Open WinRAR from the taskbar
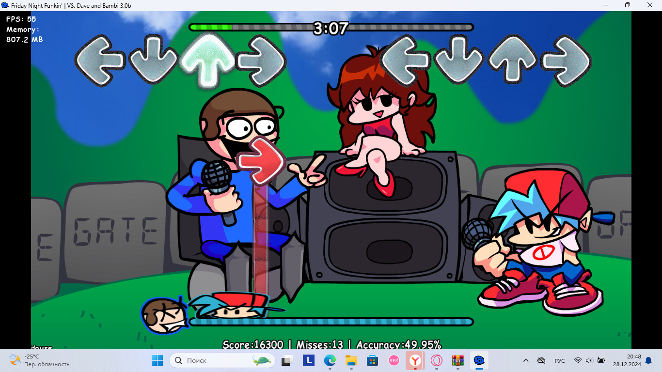 coord(457,360)
